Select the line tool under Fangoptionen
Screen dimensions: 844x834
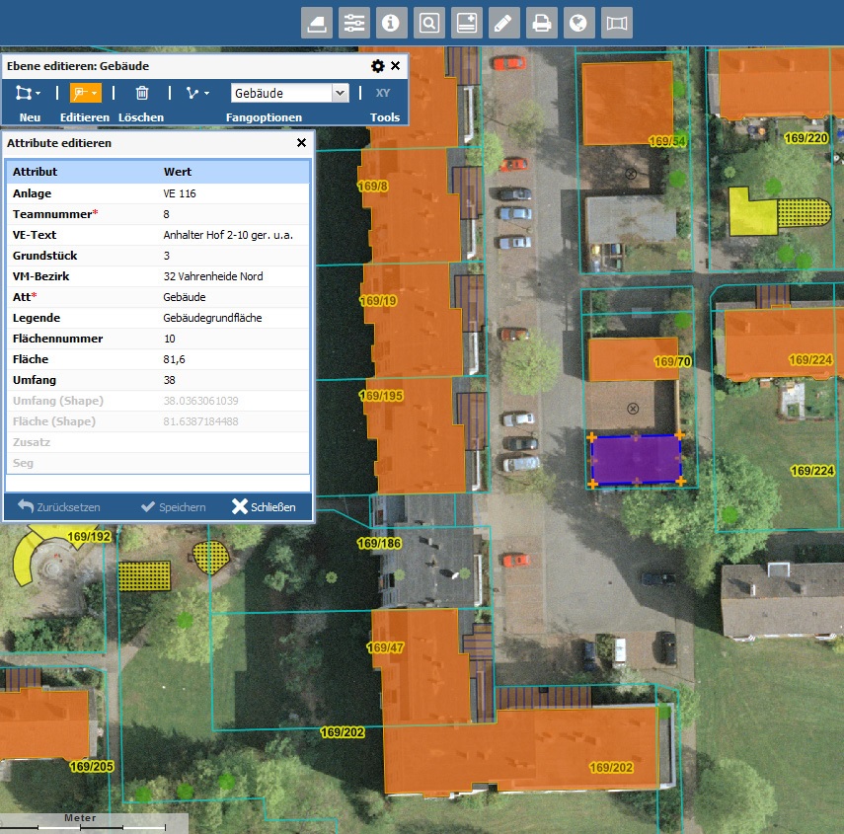193,92
